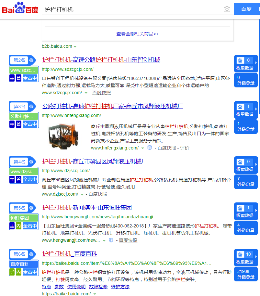The image size is (260, 296).
Task: Click 评价 link in hnfengxiang result
Action: click(185, 148)
